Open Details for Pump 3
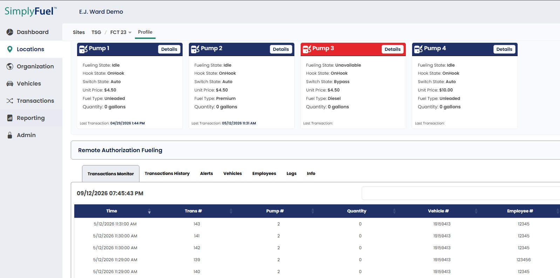 pyautogui.click(x=392, y=49)
